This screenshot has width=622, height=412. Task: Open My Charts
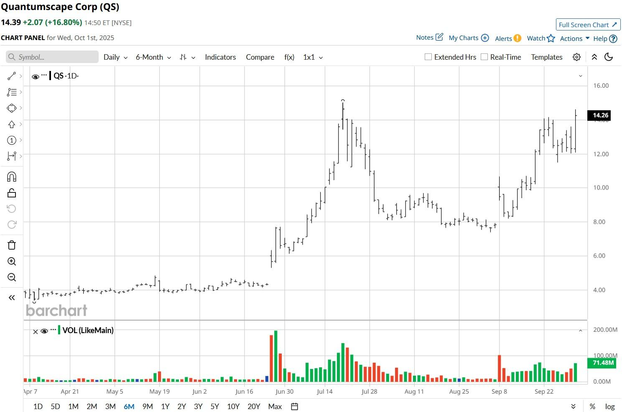tap(469, 38)
